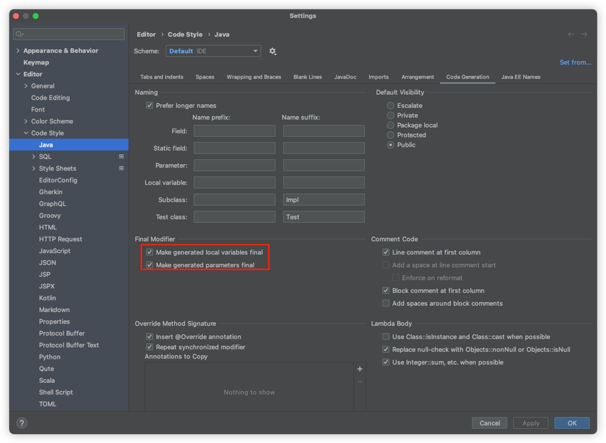The width and height of the screenshot is (606, 443).
Task: Select Package local visibility option
Action: pos(391,125)
